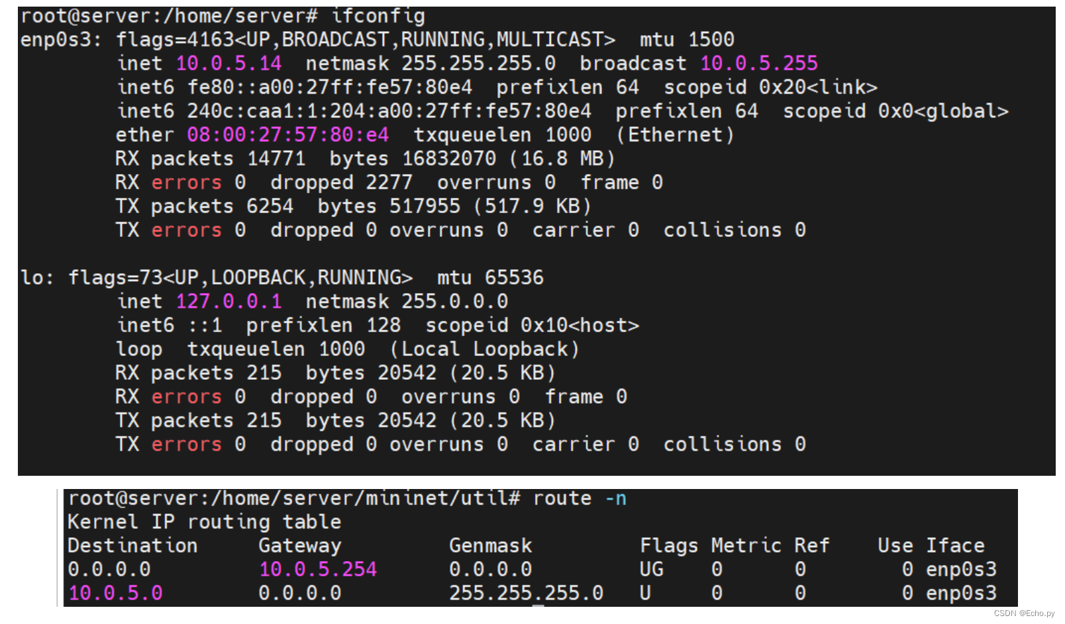Click the Destination column header
Screen dimensions: 1065x624
[x=132, y=546]
